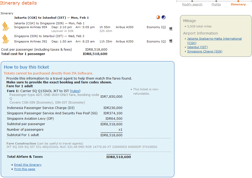Click the 'Singapore Passenger Service And Security Fee' label

52,113
